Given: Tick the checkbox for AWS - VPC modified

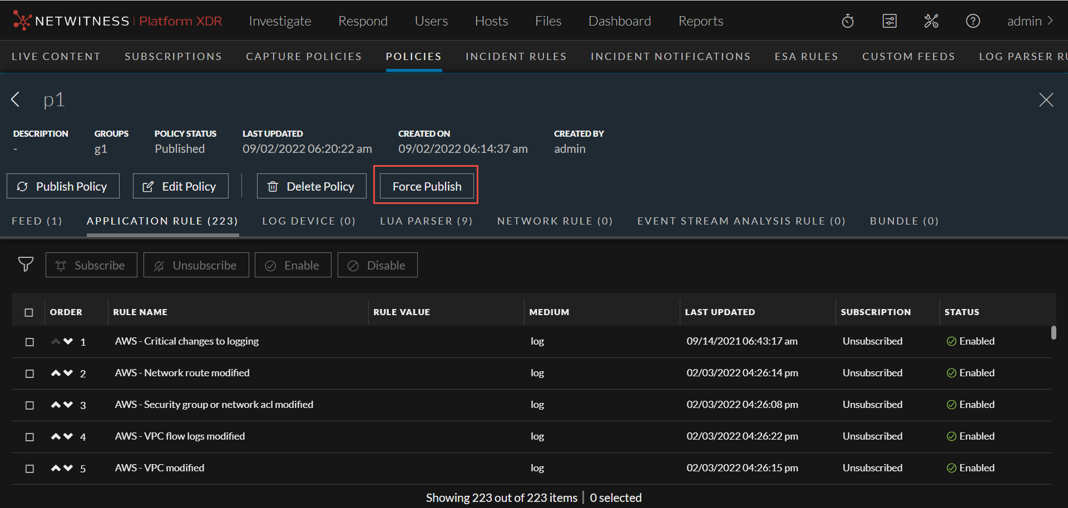Looking at the screenshot, I should pyautogui.click(x=29, y=469).
